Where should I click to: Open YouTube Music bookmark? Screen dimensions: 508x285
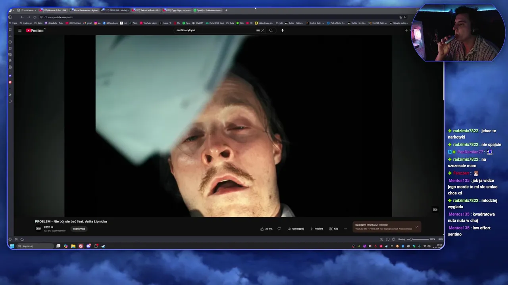[148, 23]
